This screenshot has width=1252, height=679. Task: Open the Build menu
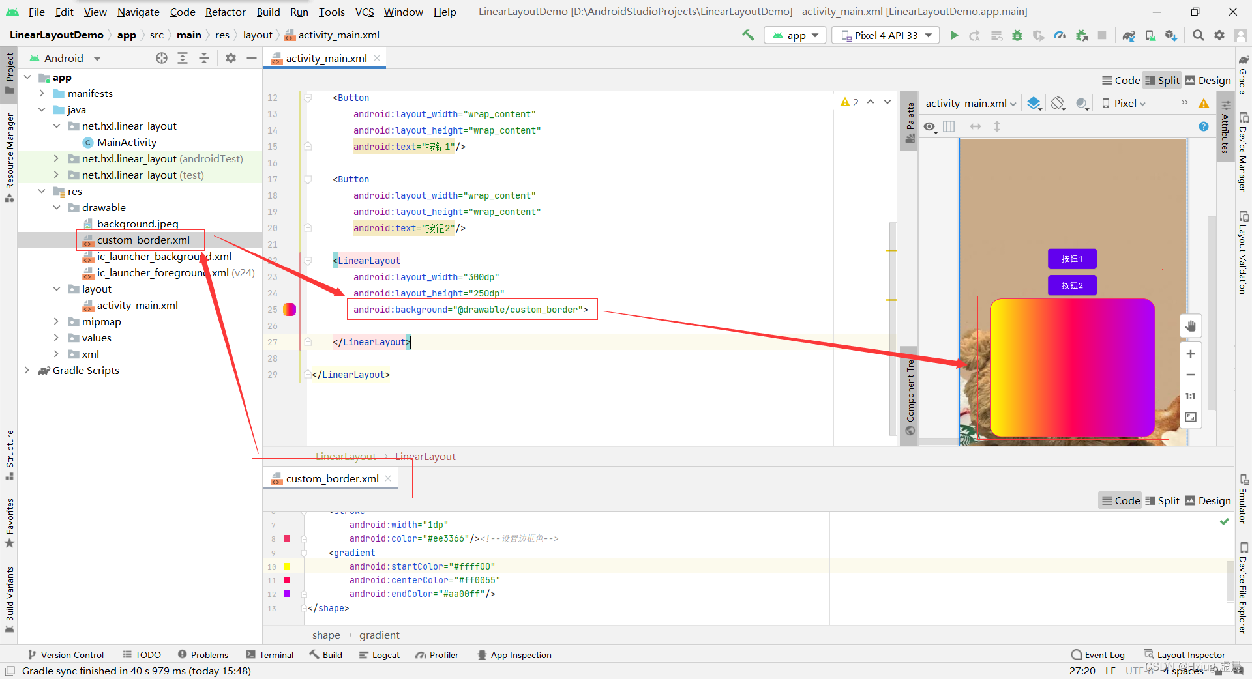268,12
